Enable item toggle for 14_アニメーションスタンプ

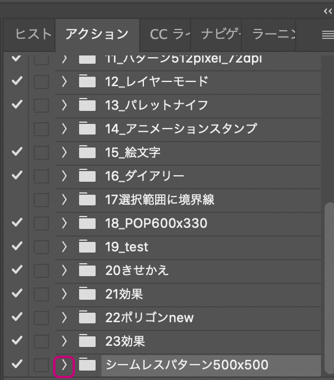[x=17, y=128]
